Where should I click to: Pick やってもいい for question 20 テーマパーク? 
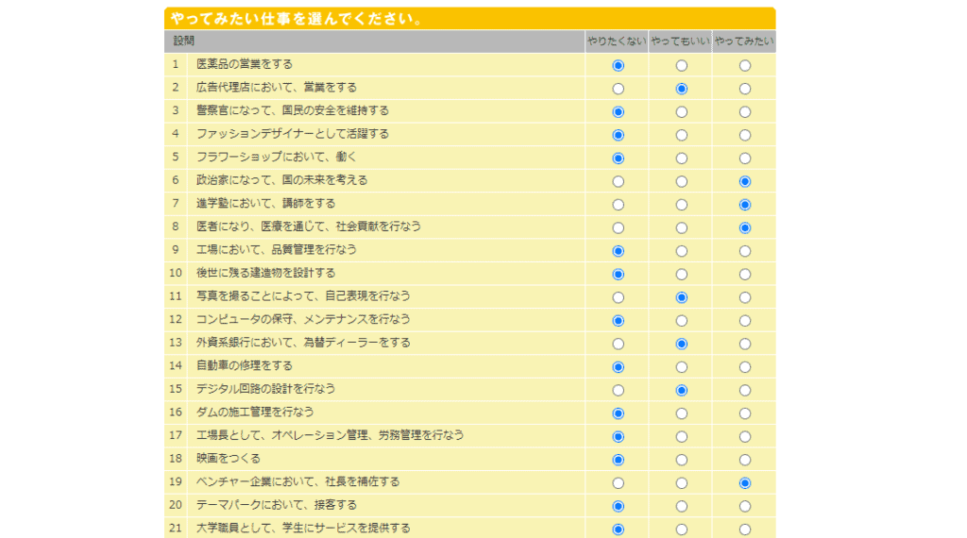(681, 506)
